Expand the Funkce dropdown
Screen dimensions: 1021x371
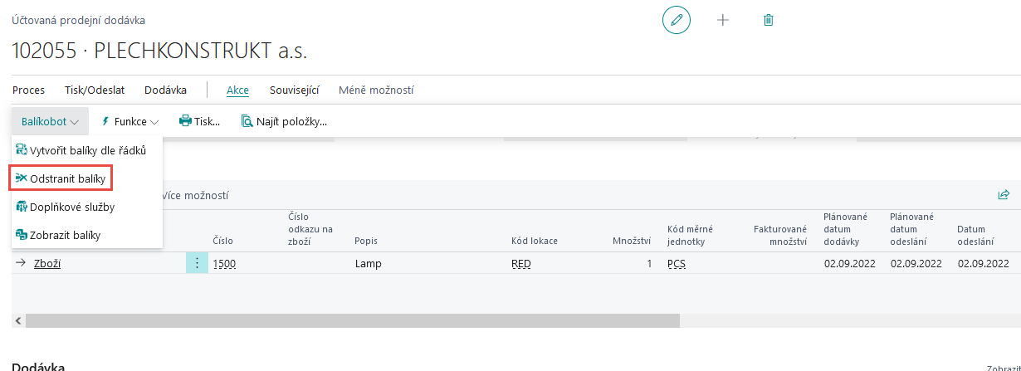[129, 121]
